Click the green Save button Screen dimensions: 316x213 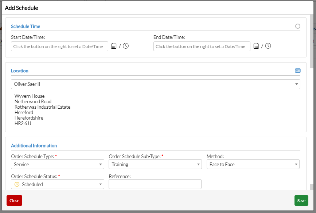pyautogui.click(x=301, y=201)
